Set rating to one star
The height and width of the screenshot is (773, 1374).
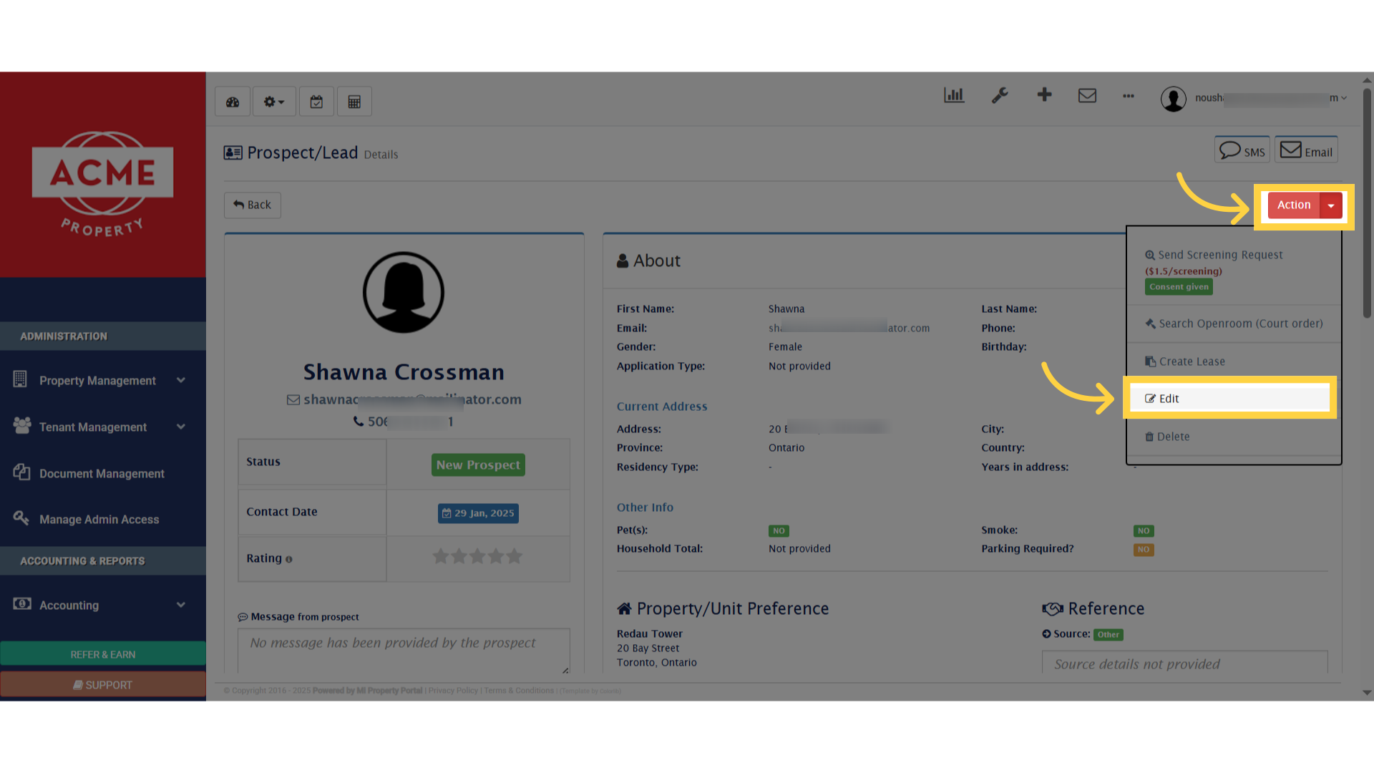pos(441,556)
